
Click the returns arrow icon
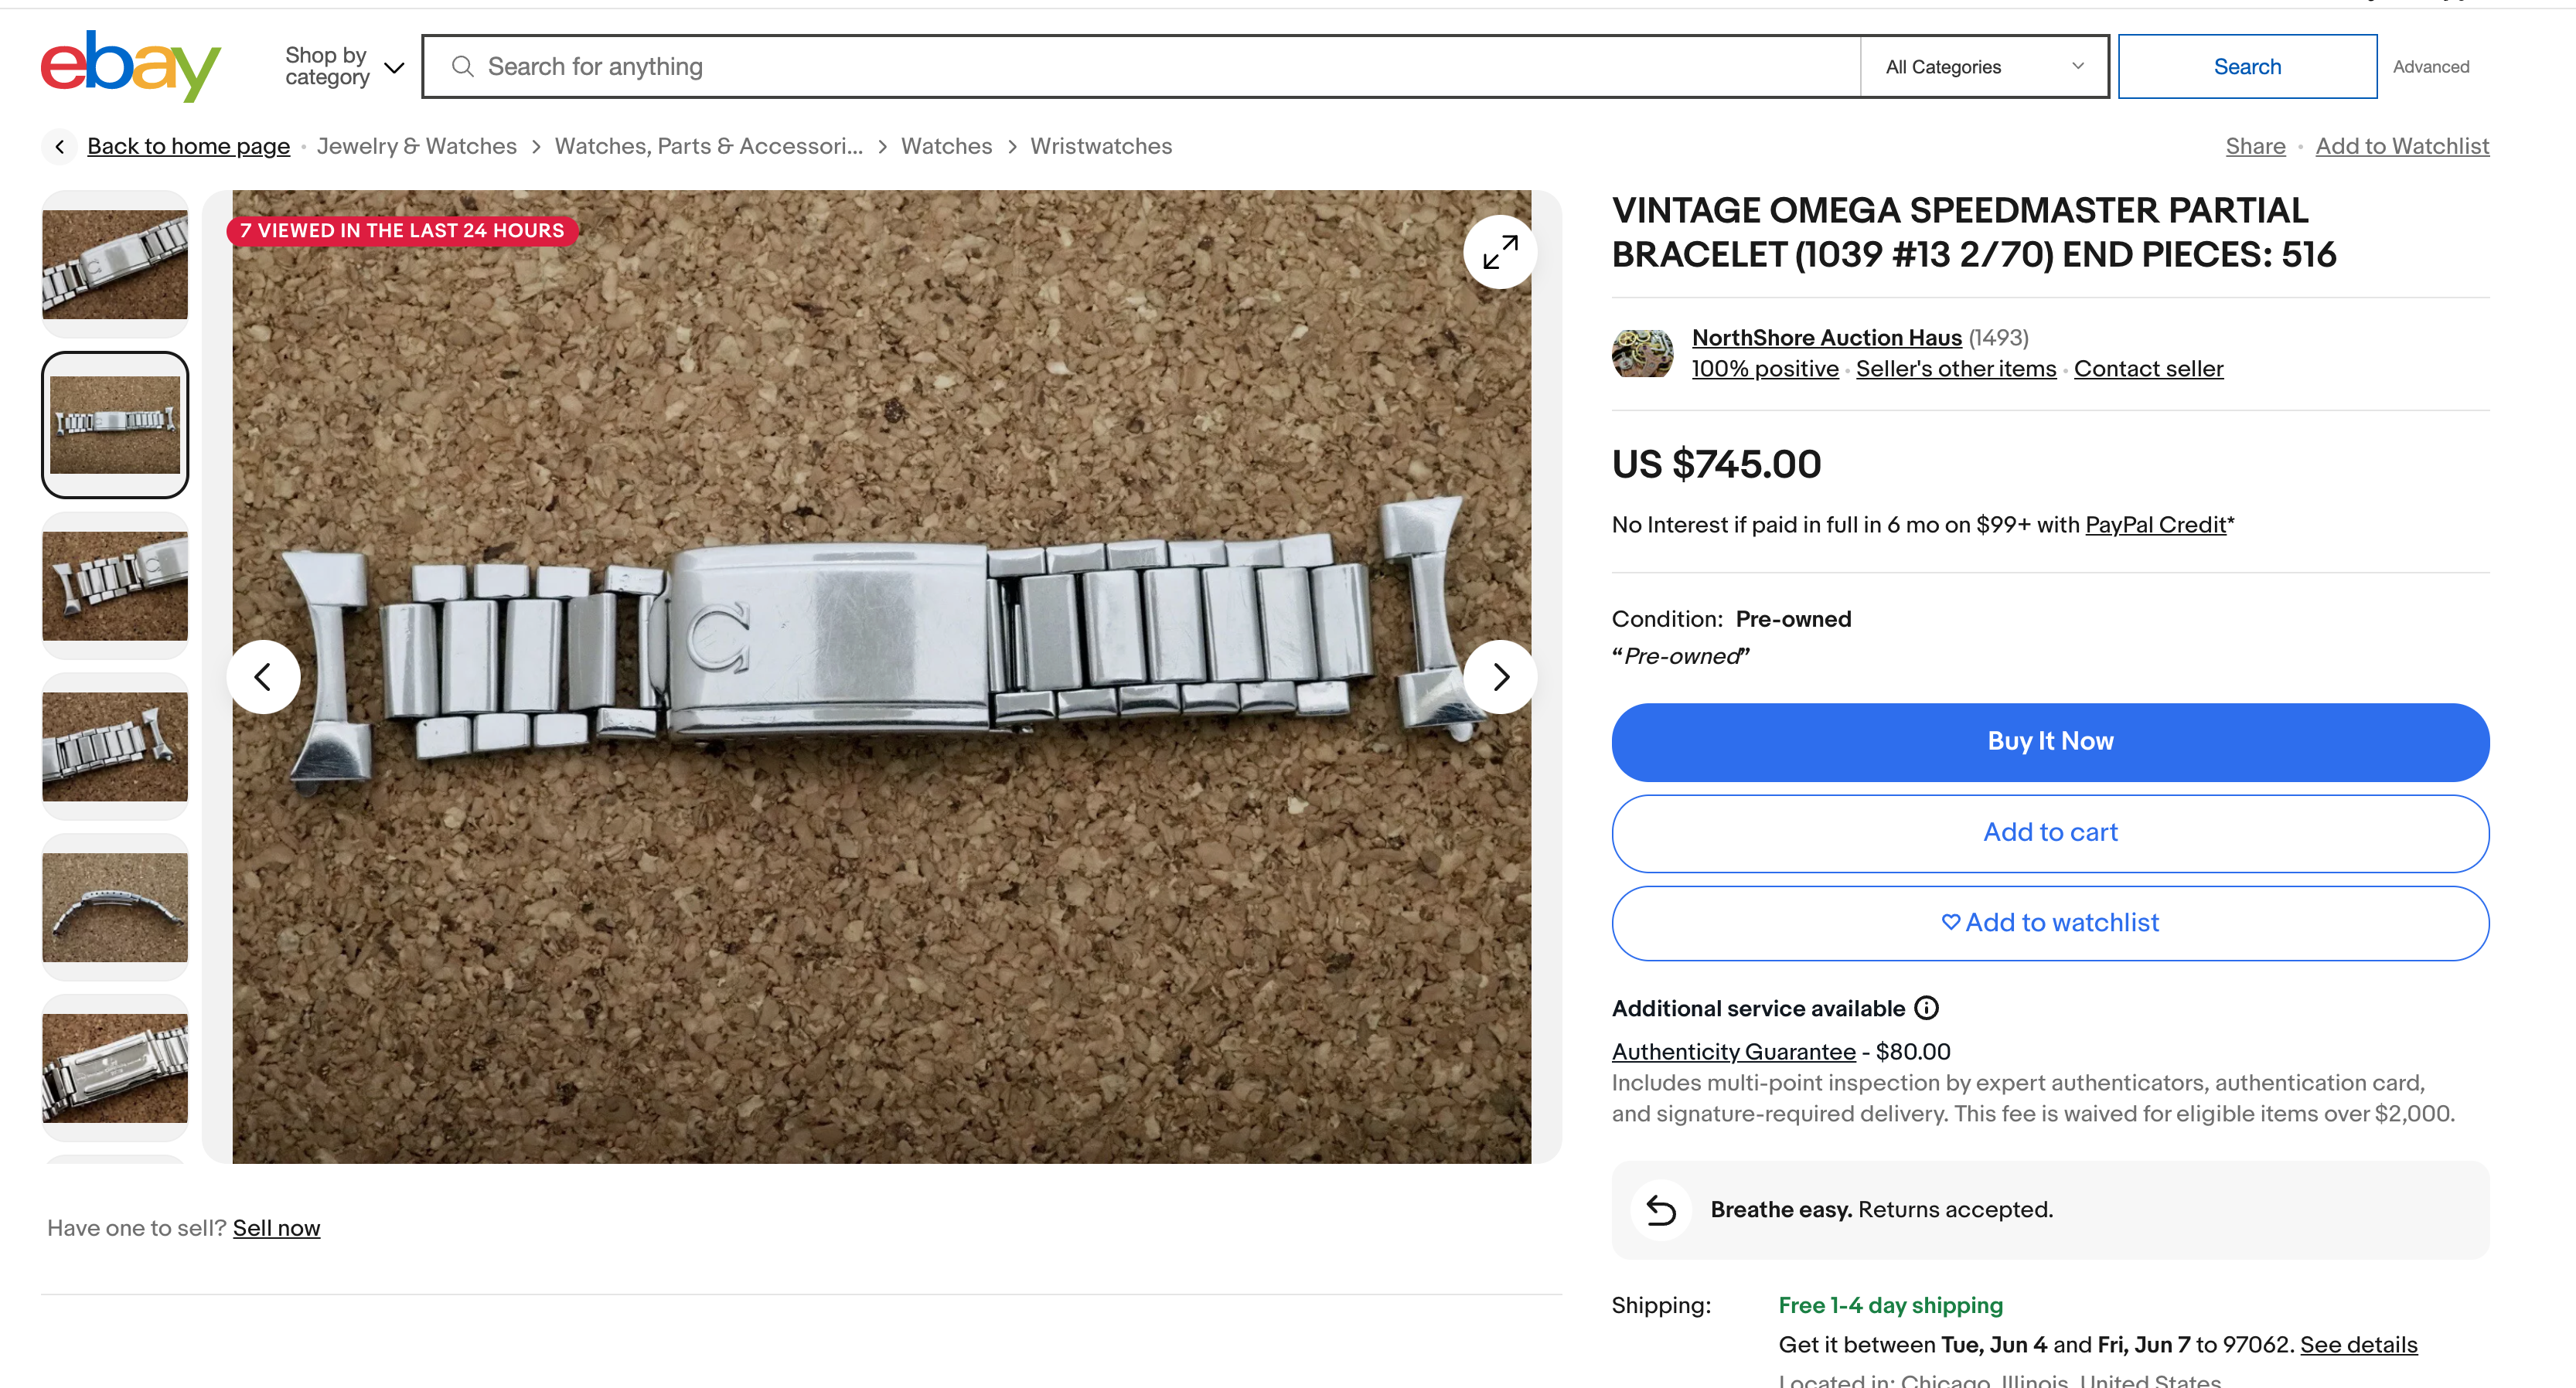[1660, 1210]
